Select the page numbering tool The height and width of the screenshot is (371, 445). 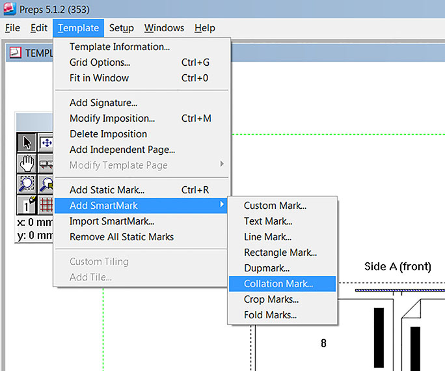pyautogui.click(x=27, y=204)
